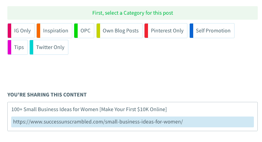Choose Pinterest Only category

coord(166,31)
